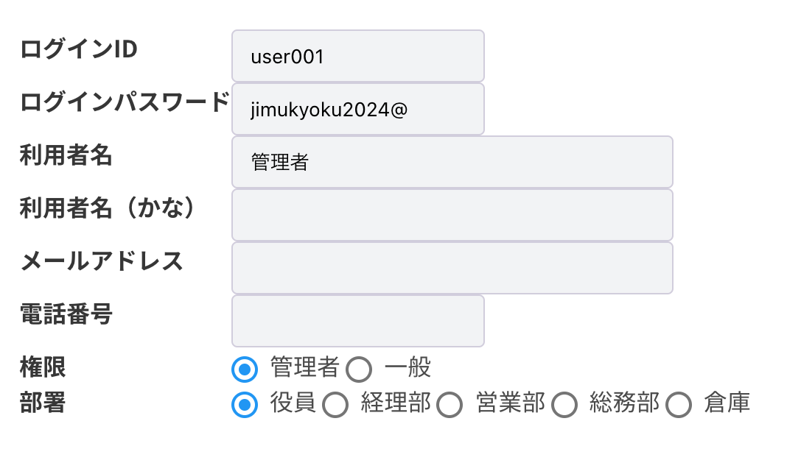
Task: Click the 利用者名 text field
Action: coord(452,162)
